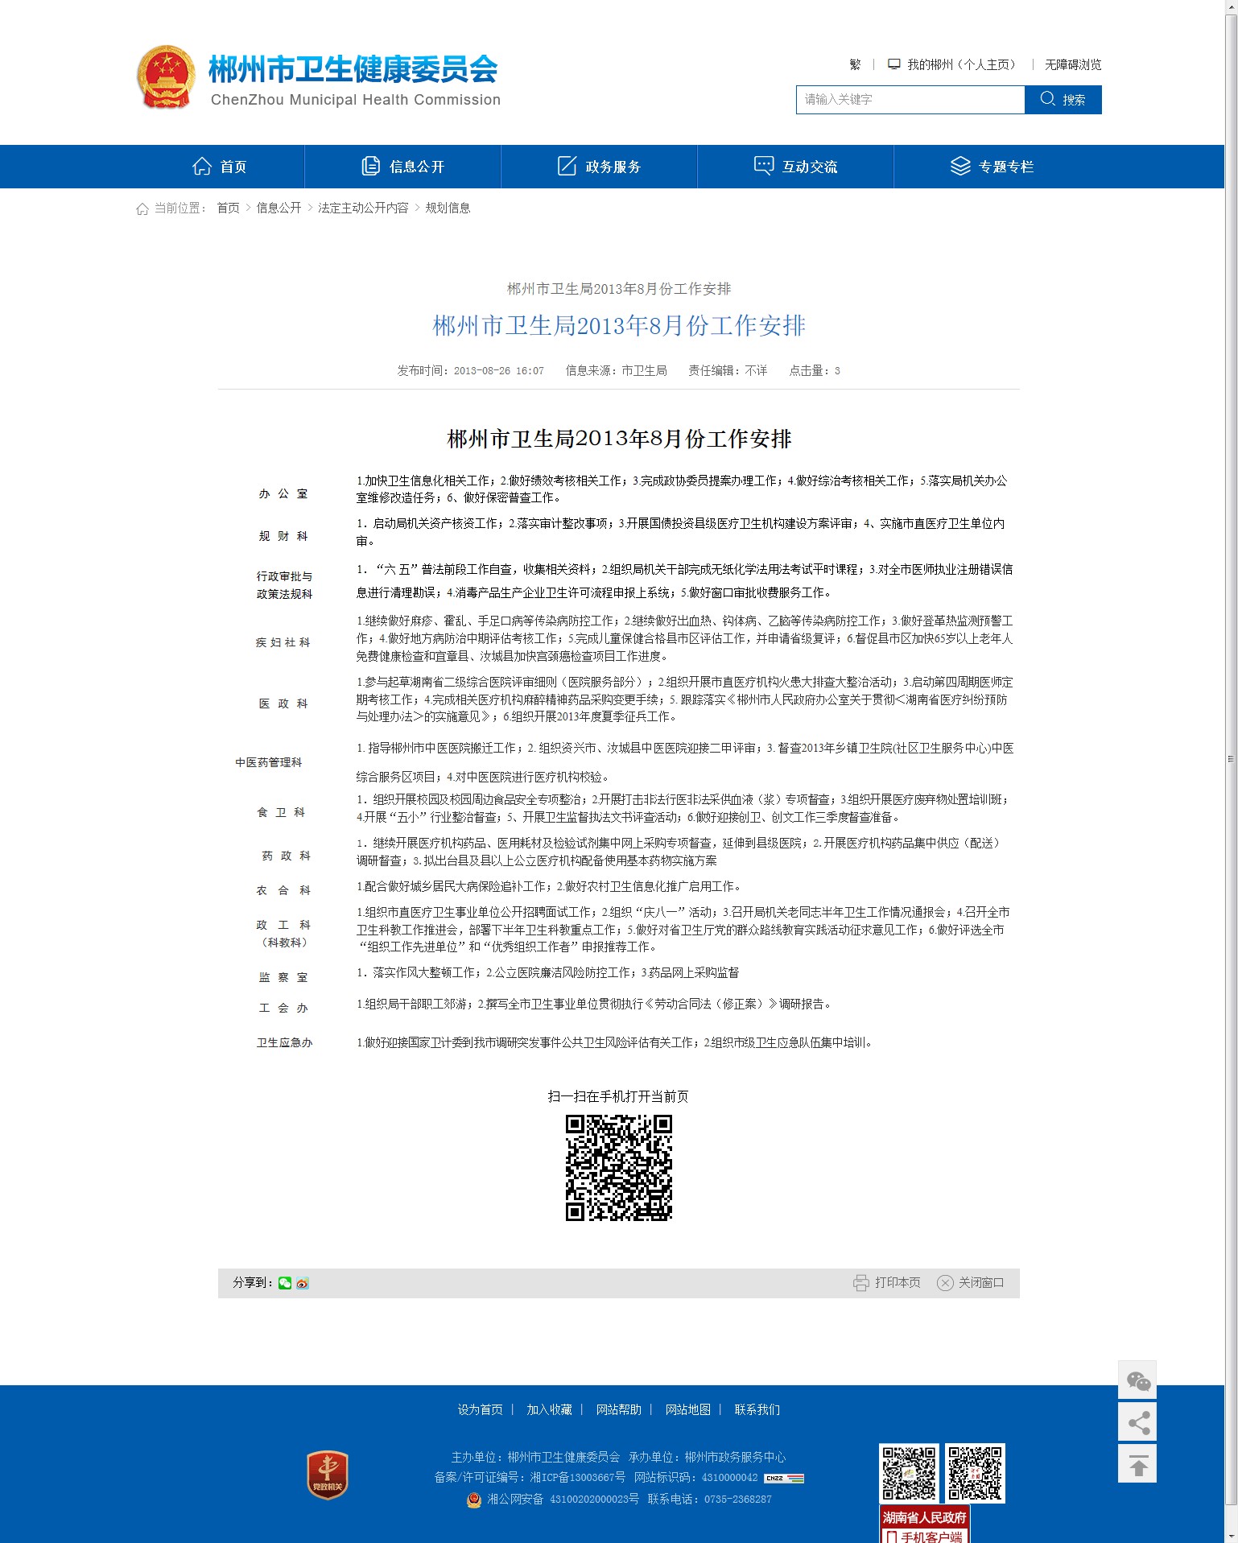Open the 信息公开 navigation menu
Screen dimensions: 1238x1543
402,167
